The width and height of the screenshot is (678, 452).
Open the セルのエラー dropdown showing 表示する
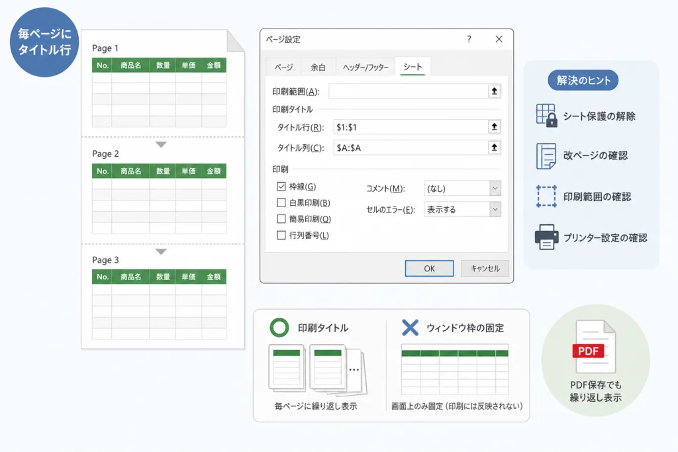coord(462,210)
